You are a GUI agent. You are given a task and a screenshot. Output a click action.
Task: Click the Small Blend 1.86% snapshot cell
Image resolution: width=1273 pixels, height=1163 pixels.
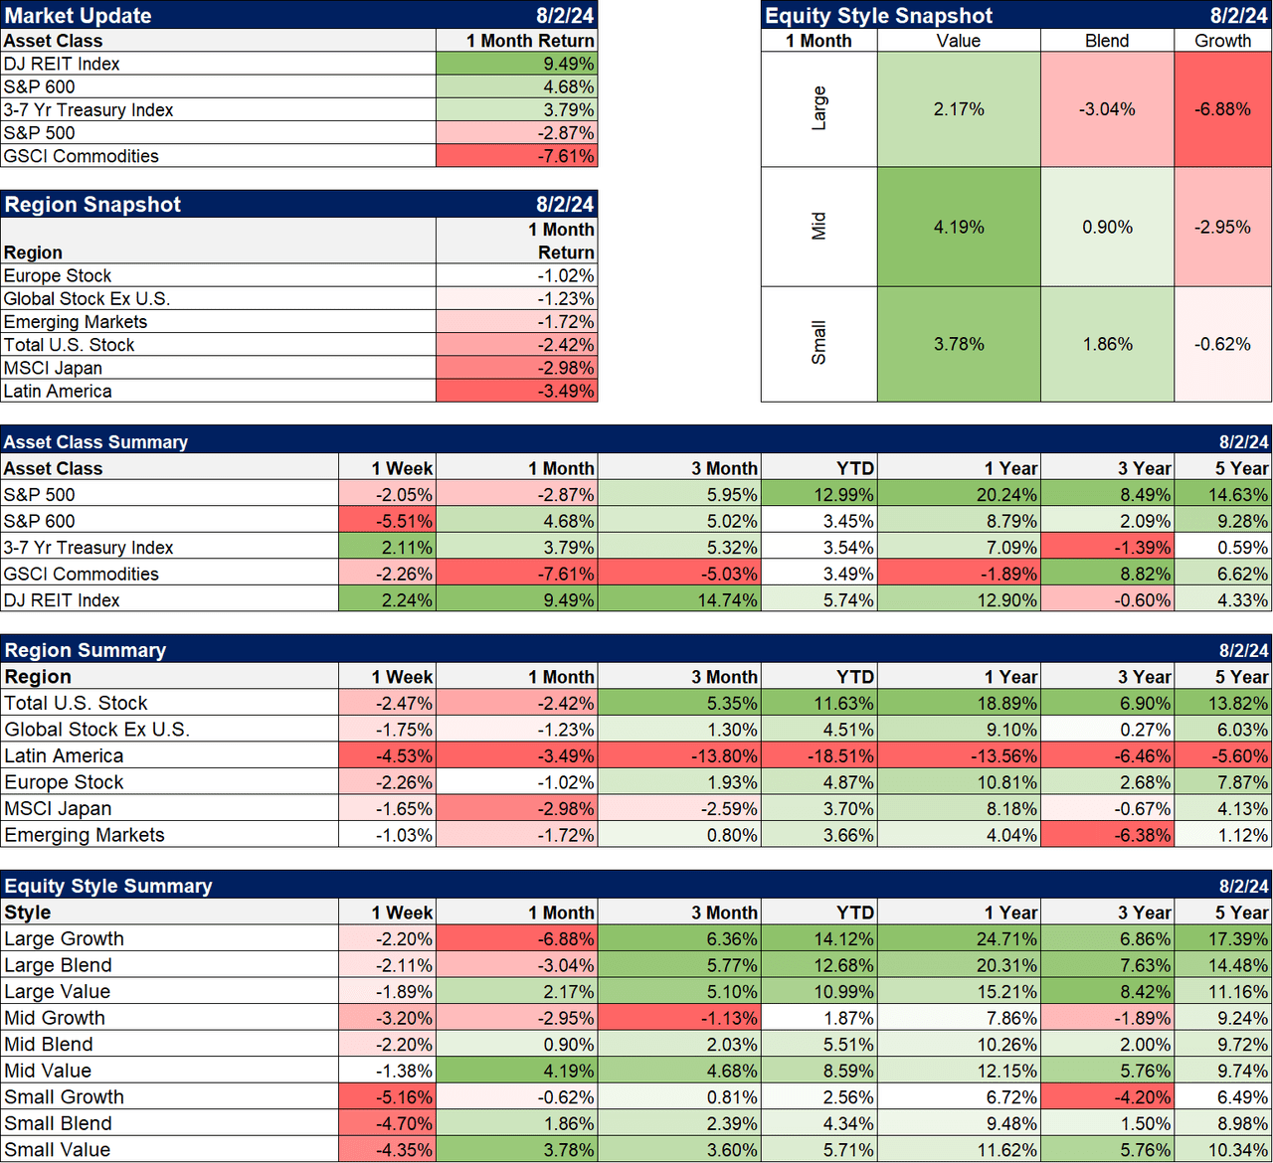[x=1107, y=344]
